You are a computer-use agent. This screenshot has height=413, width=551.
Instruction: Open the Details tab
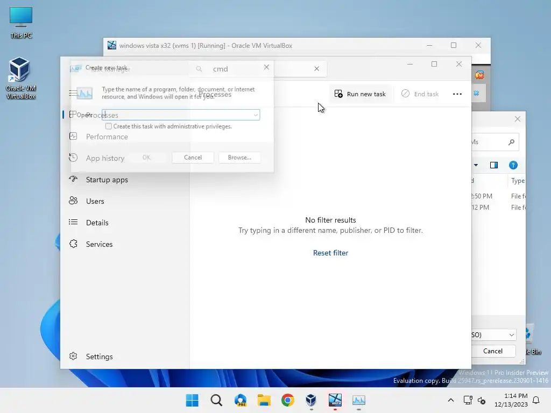pyautogui.click(x=97, y=223)
